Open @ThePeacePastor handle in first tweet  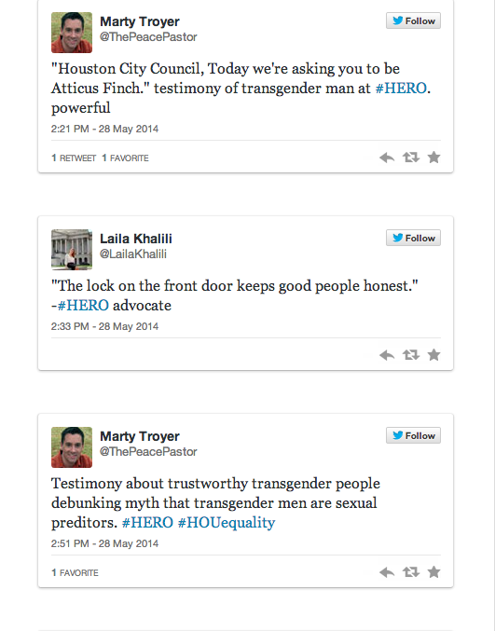148,37
